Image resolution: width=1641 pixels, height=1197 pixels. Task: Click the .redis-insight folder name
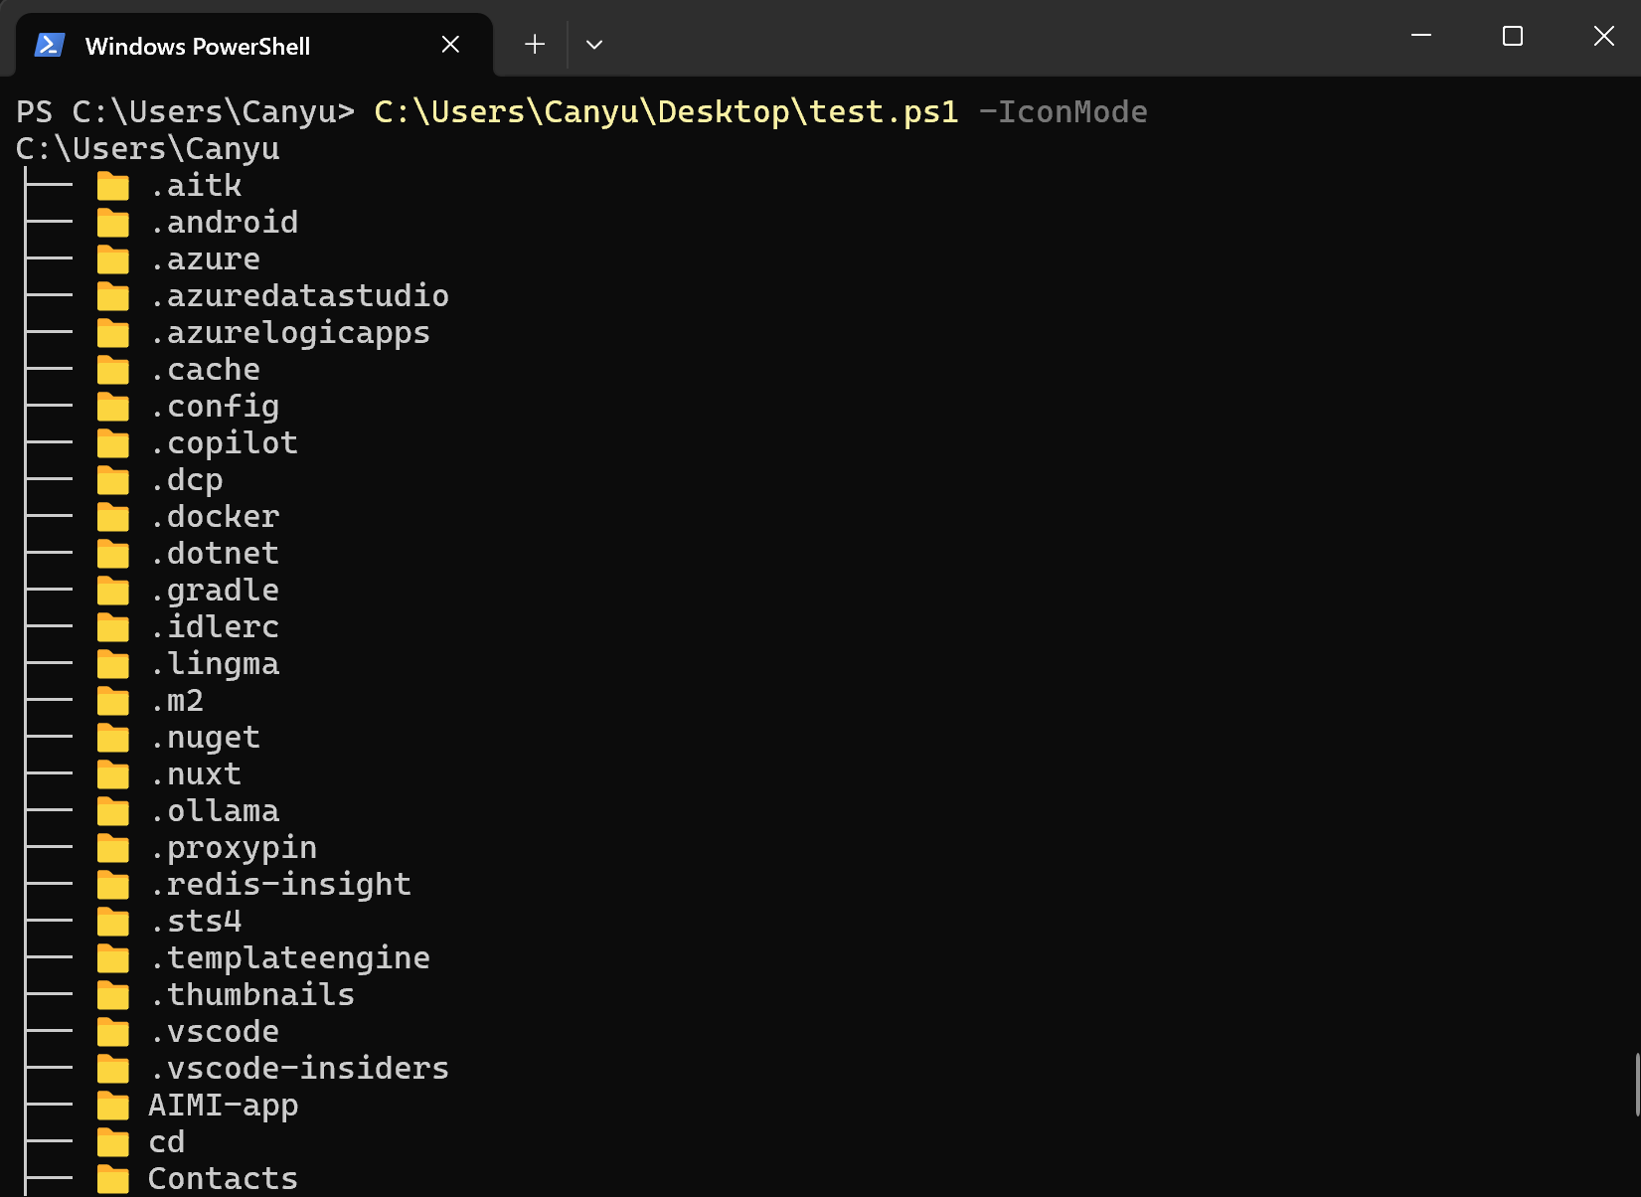[280, 885]
